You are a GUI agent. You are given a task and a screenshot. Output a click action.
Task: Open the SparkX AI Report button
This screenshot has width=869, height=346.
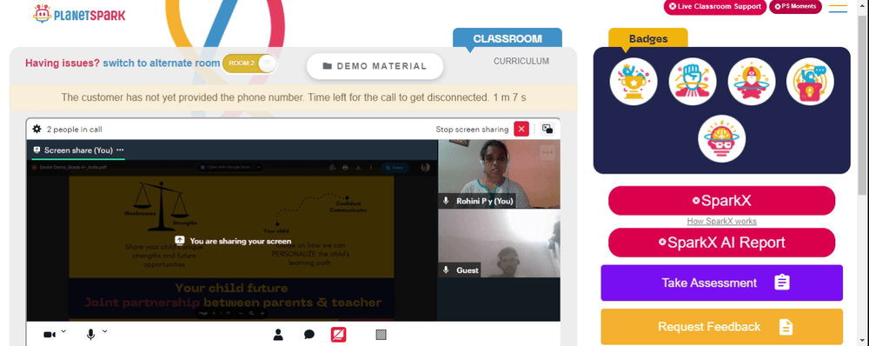pyautogui.click(x=721, y=243)
